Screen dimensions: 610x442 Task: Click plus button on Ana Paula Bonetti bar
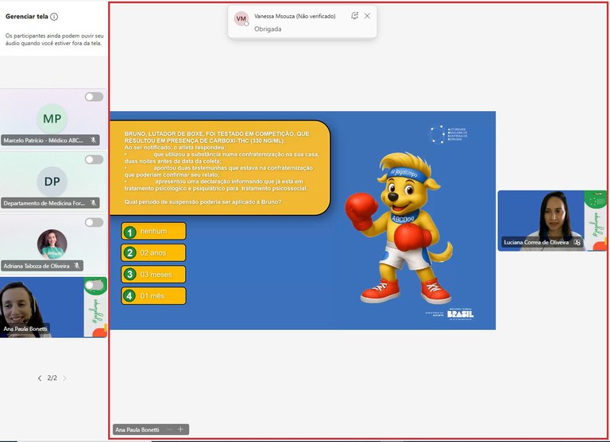[x=180, y=429]
